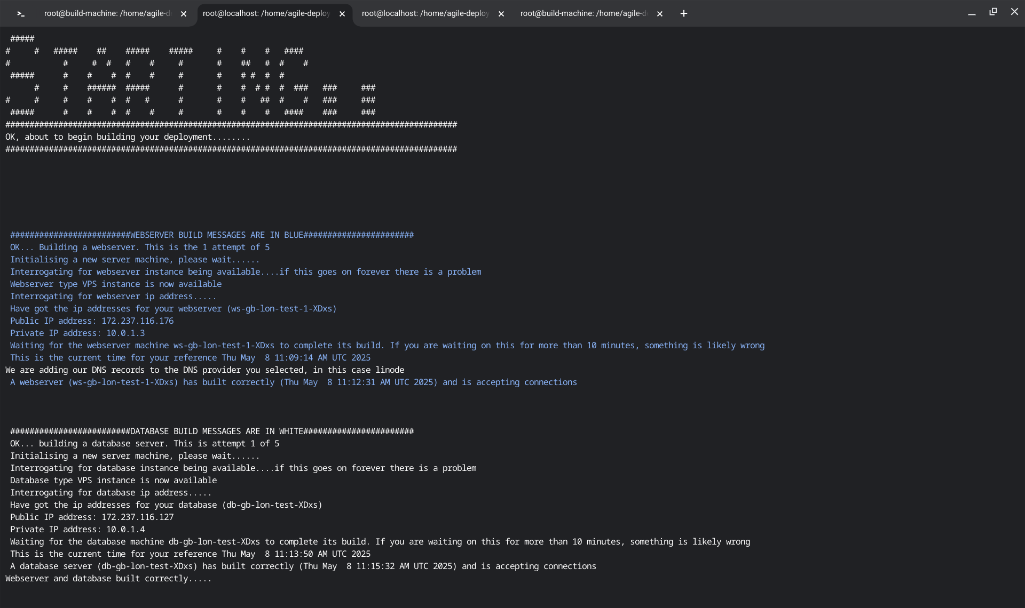The width and height of the screenshot is (1025, 608).
Task: Close the terminal window
Action: pyautogui.click(x=1014, y=12)
